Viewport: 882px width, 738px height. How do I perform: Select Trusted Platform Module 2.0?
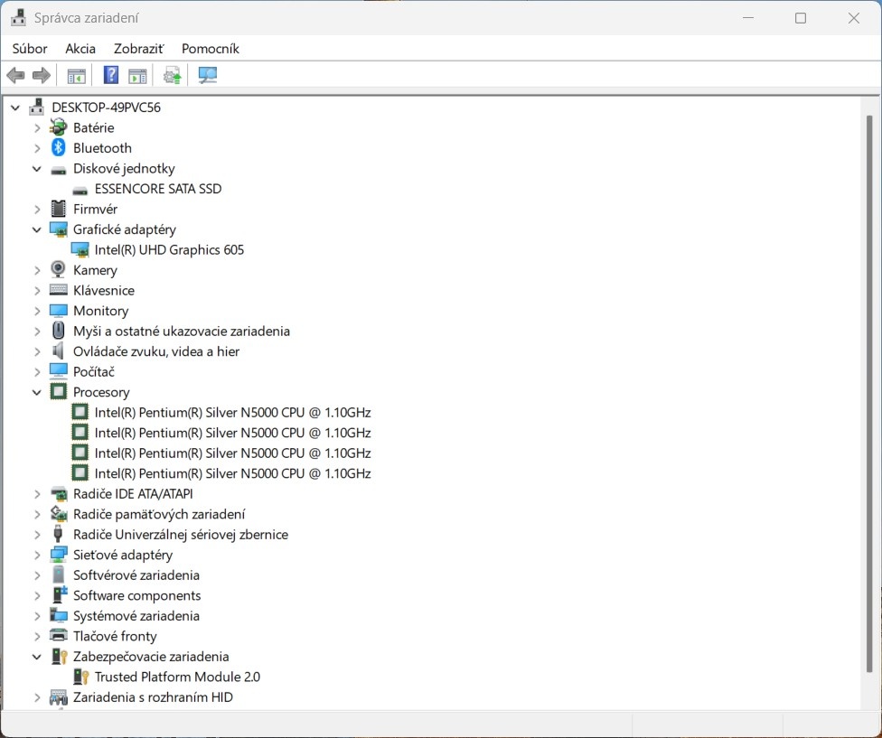click(x=177, y=677)
